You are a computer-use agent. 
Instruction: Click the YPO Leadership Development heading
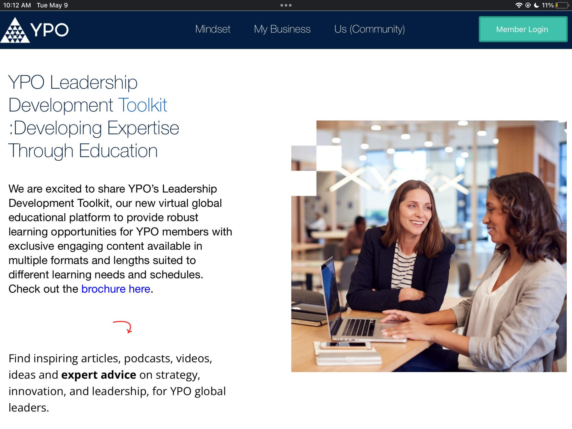click(94, 116)
